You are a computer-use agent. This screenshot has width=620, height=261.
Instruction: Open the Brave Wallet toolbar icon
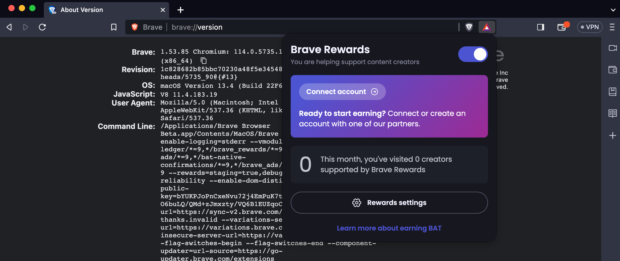tap(562, 27)
